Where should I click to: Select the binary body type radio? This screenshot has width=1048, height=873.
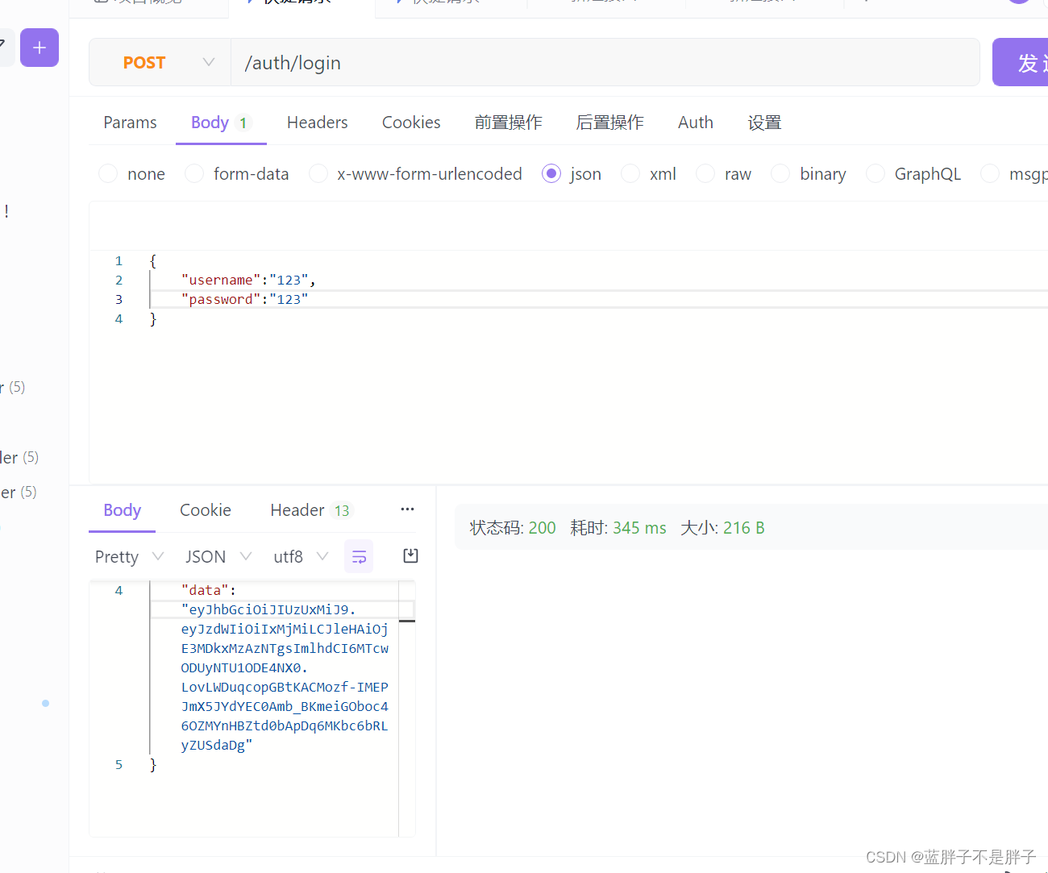point(780,173)
